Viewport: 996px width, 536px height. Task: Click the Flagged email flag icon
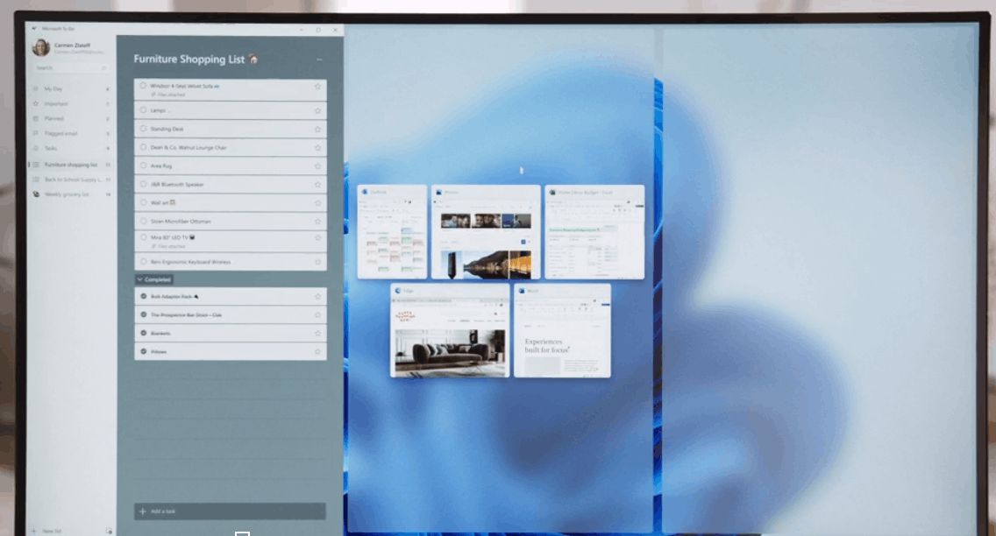(x=35, y=132)
